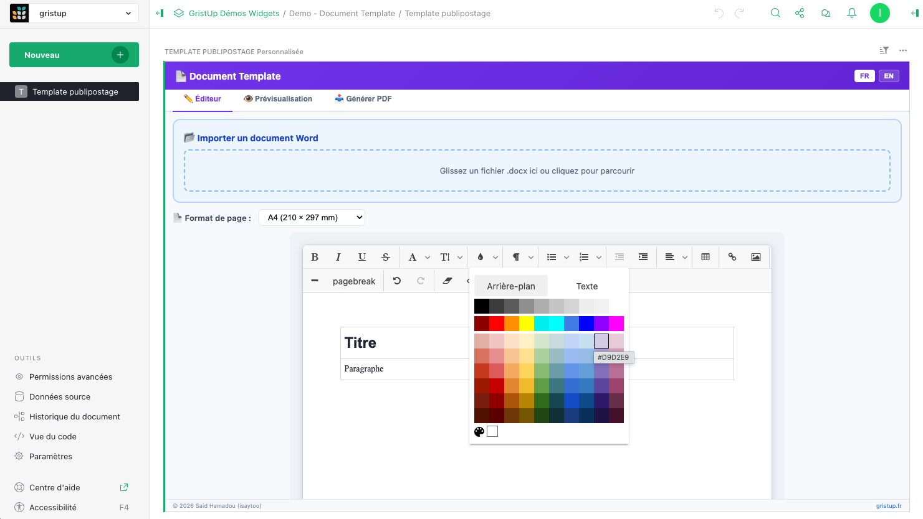Viewport: 923px width, 519px height.
Task: Switch to the Prévisualisation tab
Action: click(278, 99)
